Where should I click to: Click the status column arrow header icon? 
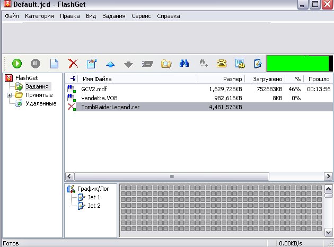tap(73, 78)
